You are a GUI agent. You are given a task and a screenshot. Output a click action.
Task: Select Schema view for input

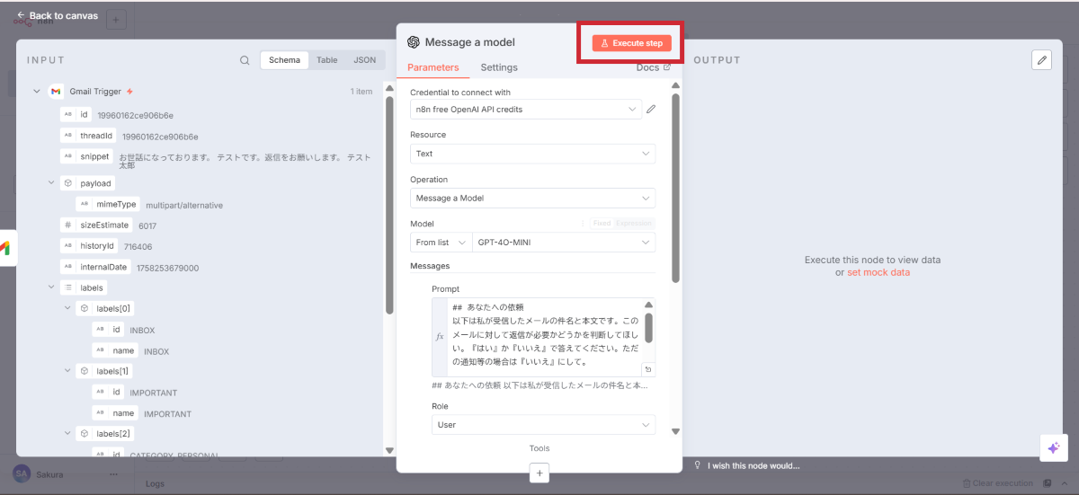point(284,60)
